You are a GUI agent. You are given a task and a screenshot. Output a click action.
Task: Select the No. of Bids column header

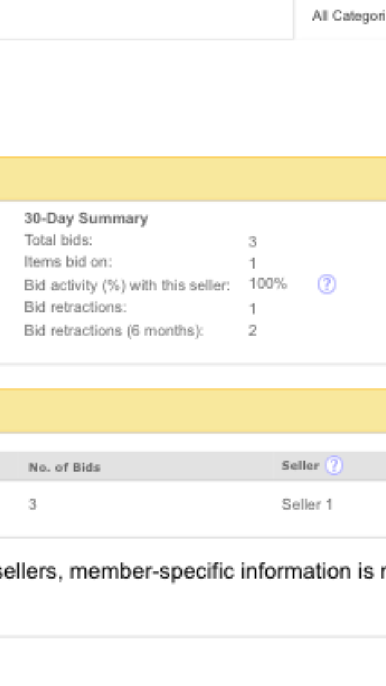point(65,467)
